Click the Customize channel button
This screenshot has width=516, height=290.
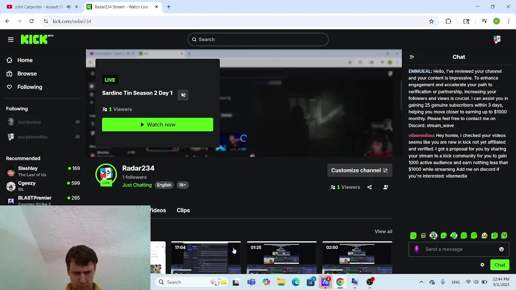click(359, 170)
